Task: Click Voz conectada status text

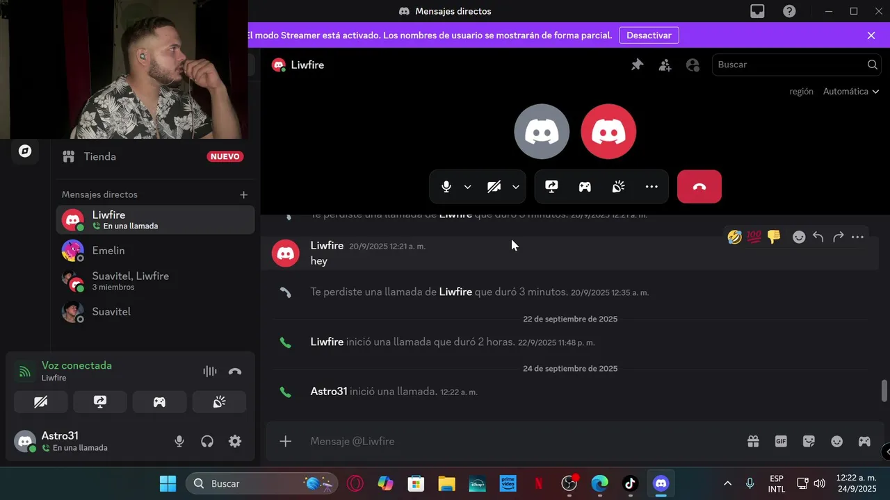Action: point(76,365)
